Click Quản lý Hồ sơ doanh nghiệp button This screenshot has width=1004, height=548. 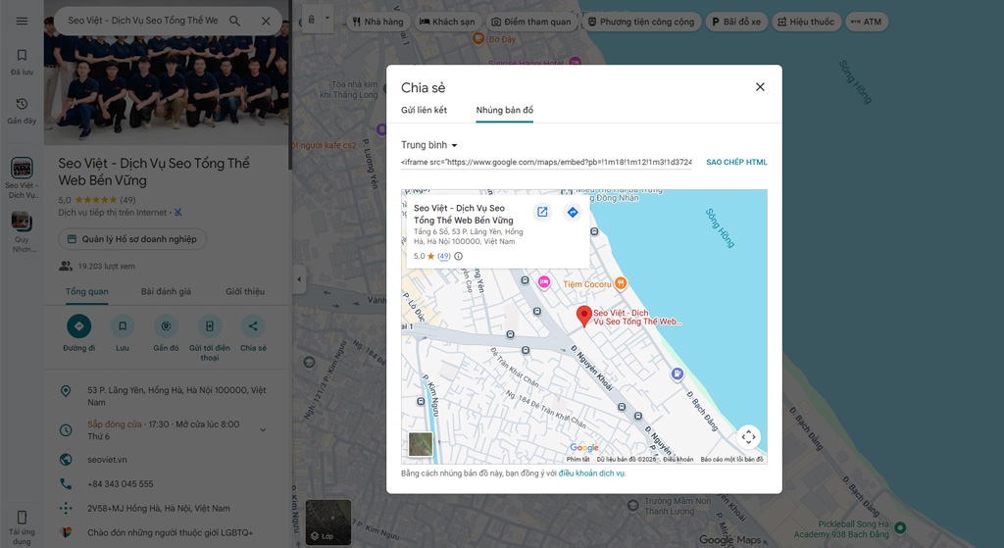[x=132, y=239]
